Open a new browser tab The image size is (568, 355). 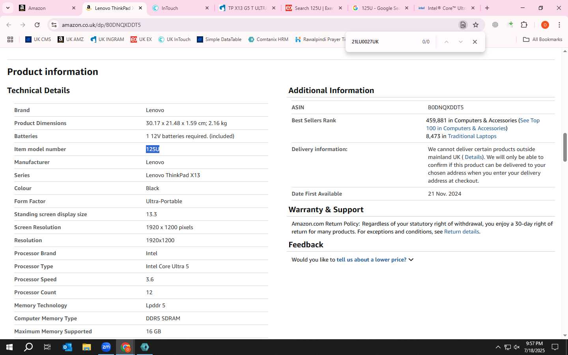(x=487, y=8)
